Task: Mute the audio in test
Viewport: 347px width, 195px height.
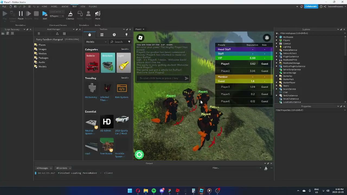Action: coord(98,15)
